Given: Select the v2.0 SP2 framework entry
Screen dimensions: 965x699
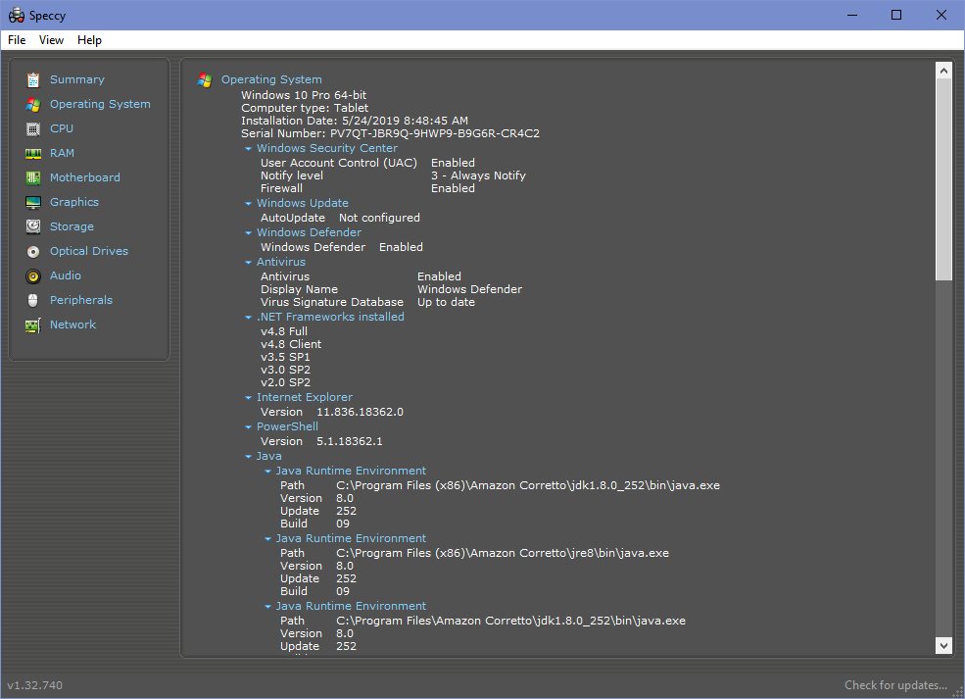Looking at the screenshot, I should pos(285,382).
